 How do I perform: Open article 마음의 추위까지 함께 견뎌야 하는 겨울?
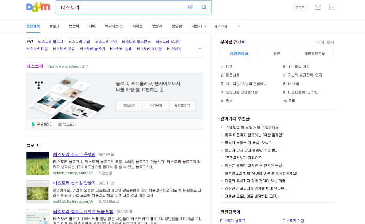tap(255, 181)
